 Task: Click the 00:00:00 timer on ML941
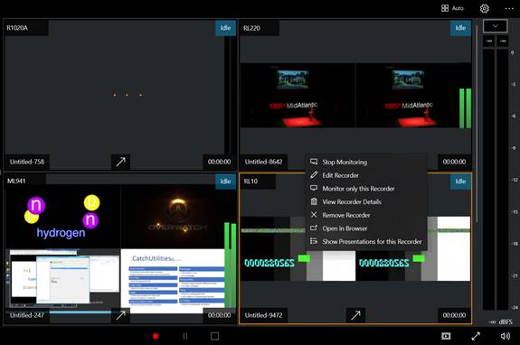click(219, 315)
